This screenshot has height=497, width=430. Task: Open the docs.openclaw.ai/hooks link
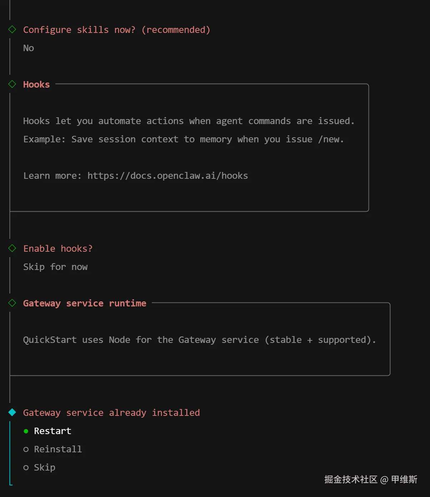167,176
